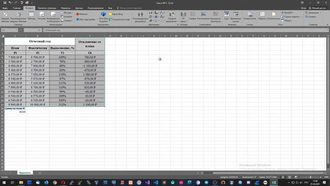Click the Save icon in quick access toolbar
The image size is (330, 186).
5,3
